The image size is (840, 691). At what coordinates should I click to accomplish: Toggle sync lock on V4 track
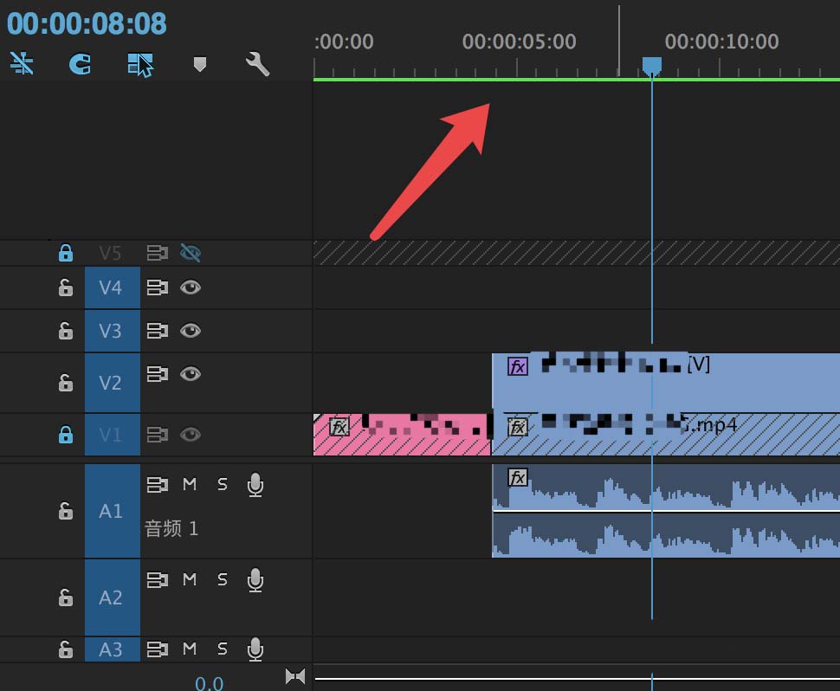pos(157,287)
